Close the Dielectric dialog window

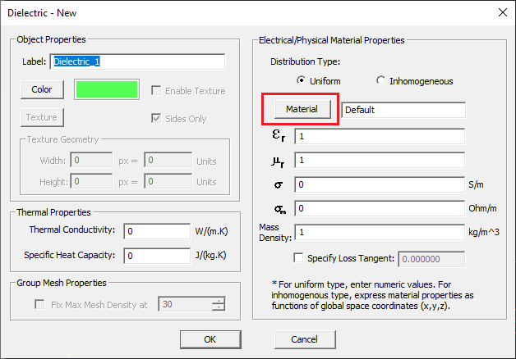pos(502,11)
